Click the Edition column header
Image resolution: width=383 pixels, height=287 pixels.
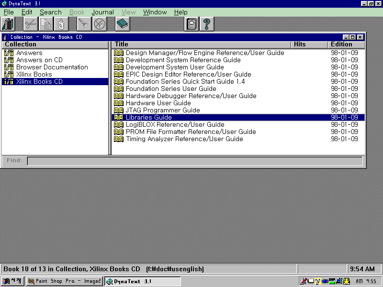346,44
